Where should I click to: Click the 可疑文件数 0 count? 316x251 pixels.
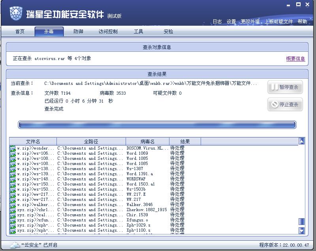[167, 93]
